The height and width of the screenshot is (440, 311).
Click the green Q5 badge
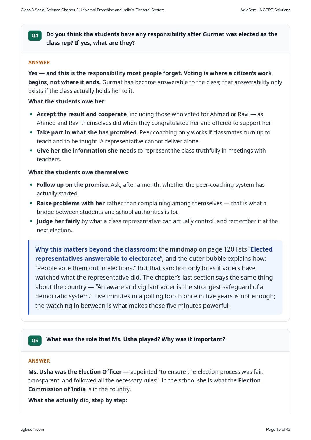[35, 341]
